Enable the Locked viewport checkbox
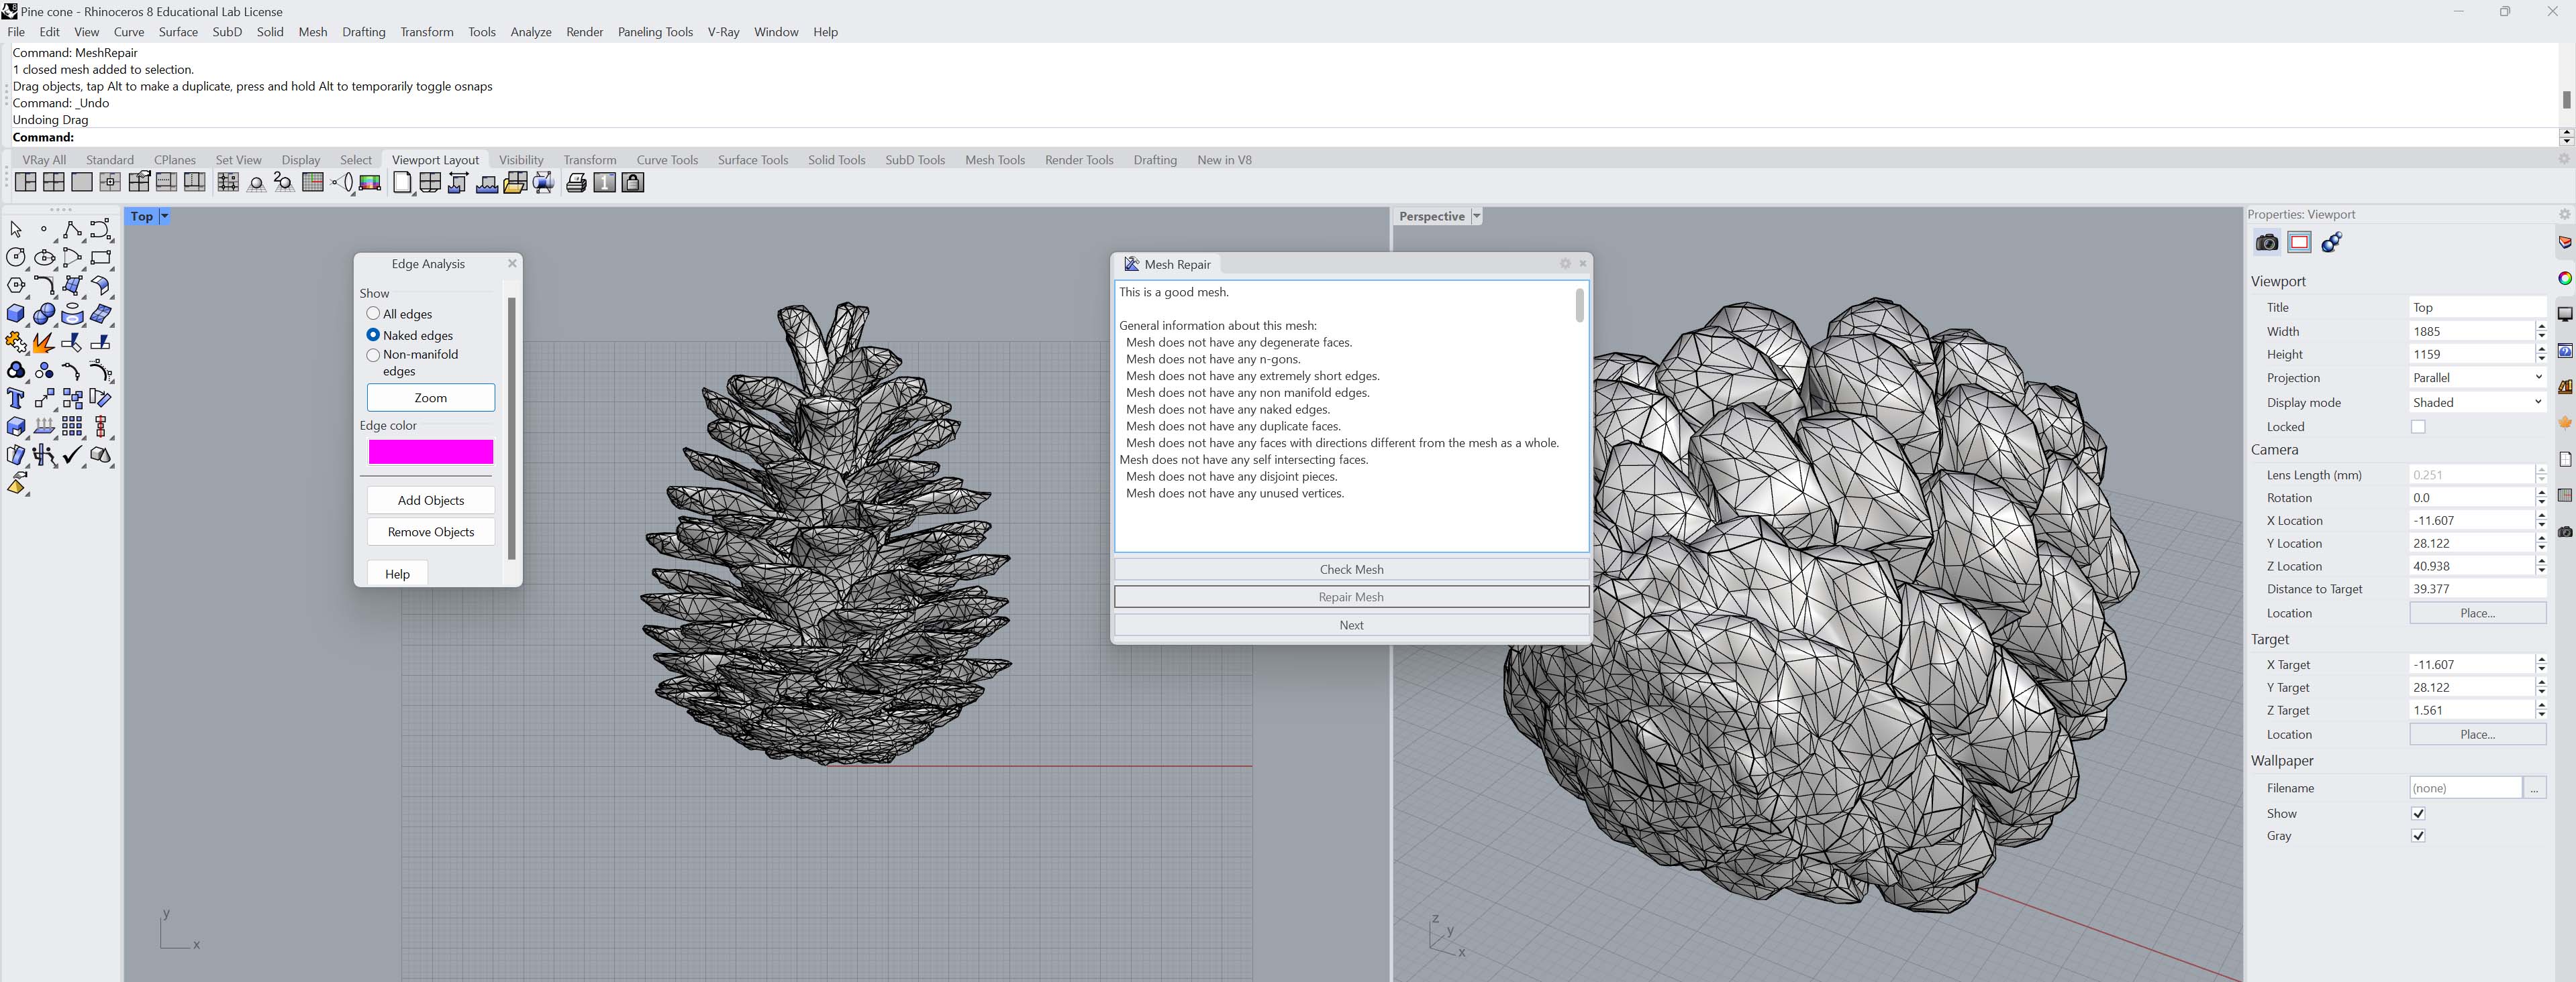The image size is (2576, 982). click(x=2418, y=426)
